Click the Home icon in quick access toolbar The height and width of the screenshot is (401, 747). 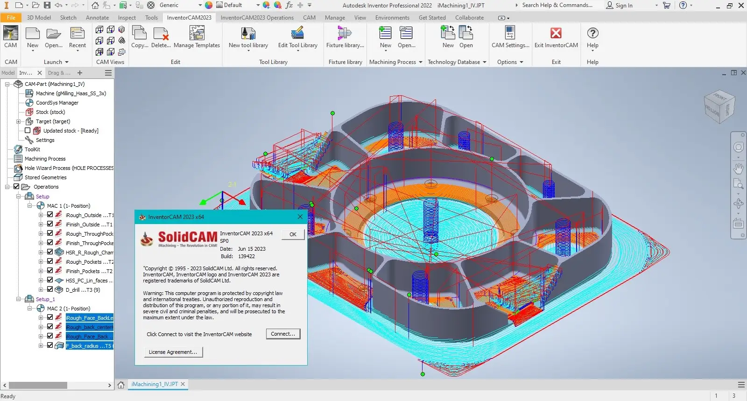tap(95, 5)
